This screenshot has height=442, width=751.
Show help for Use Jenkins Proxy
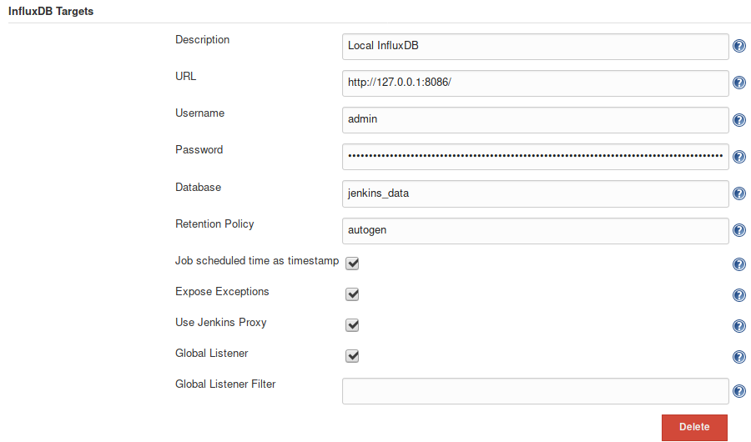click(x=739, y=326)
